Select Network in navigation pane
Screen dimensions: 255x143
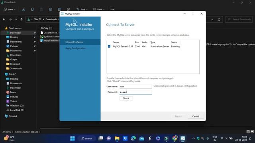coord(13,116)
